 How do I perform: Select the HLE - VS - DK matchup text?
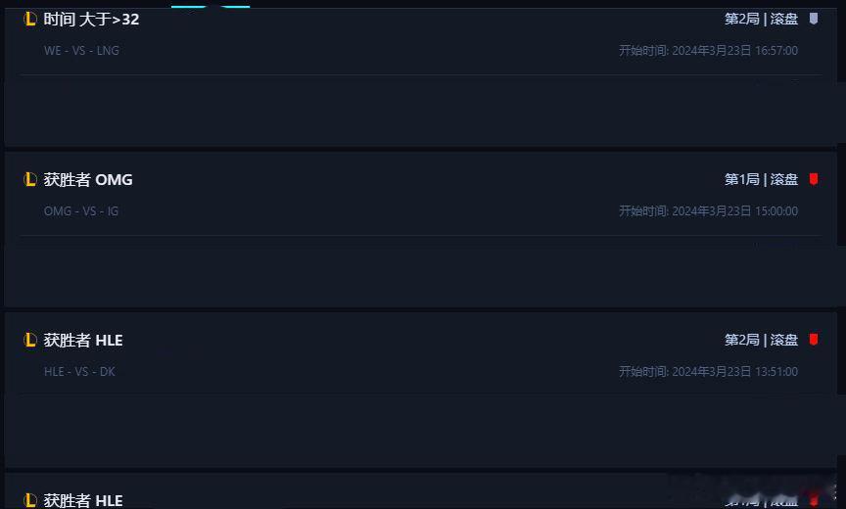(x=79, y=372)
